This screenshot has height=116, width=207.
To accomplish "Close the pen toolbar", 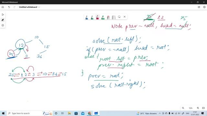I will 125,17.
